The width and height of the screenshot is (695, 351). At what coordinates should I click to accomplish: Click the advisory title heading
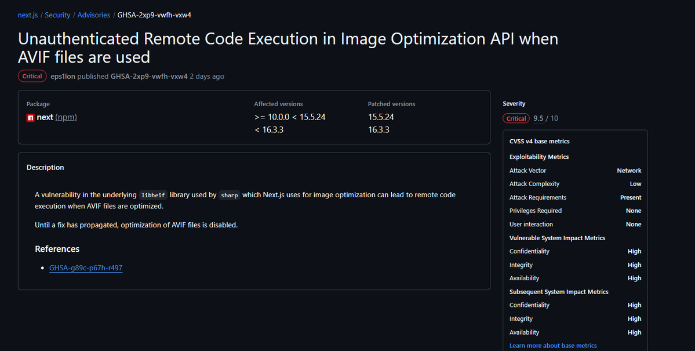288,48
